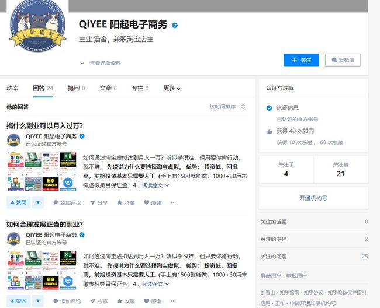
Task: Click author avatar in second answer
Action: (x=13, y=239)
